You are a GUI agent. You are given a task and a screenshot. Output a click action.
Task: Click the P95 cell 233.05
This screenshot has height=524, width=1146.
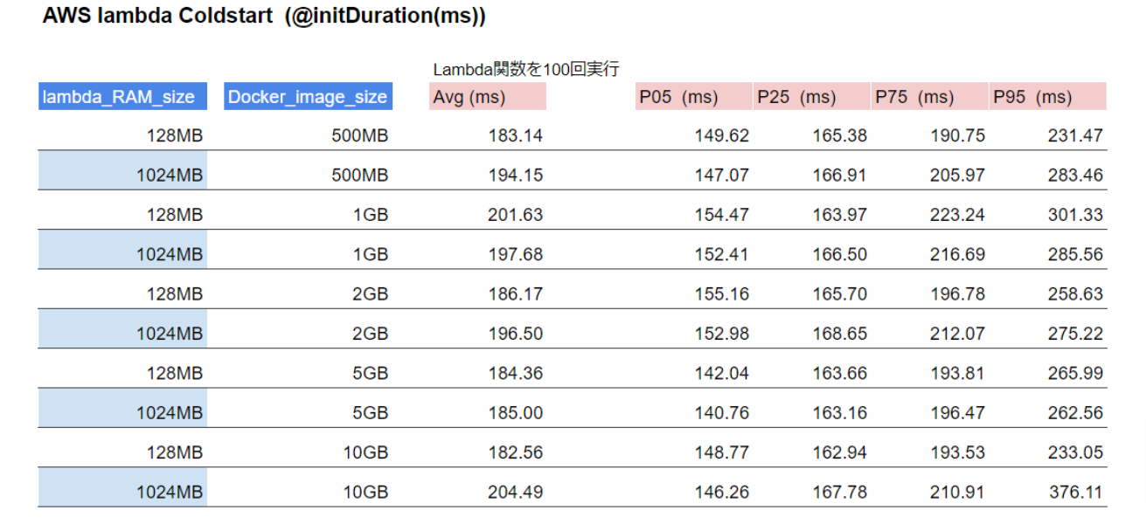tap(1075, 452)
